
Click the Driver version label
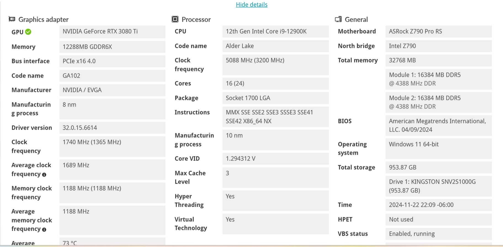point(32,128)
